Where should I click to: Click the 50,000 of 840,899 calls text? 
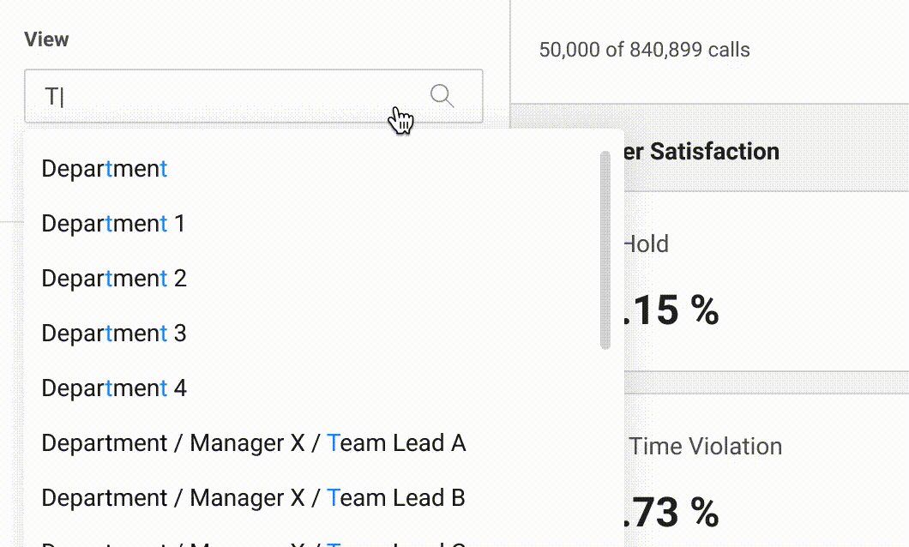tap(644, 50)
